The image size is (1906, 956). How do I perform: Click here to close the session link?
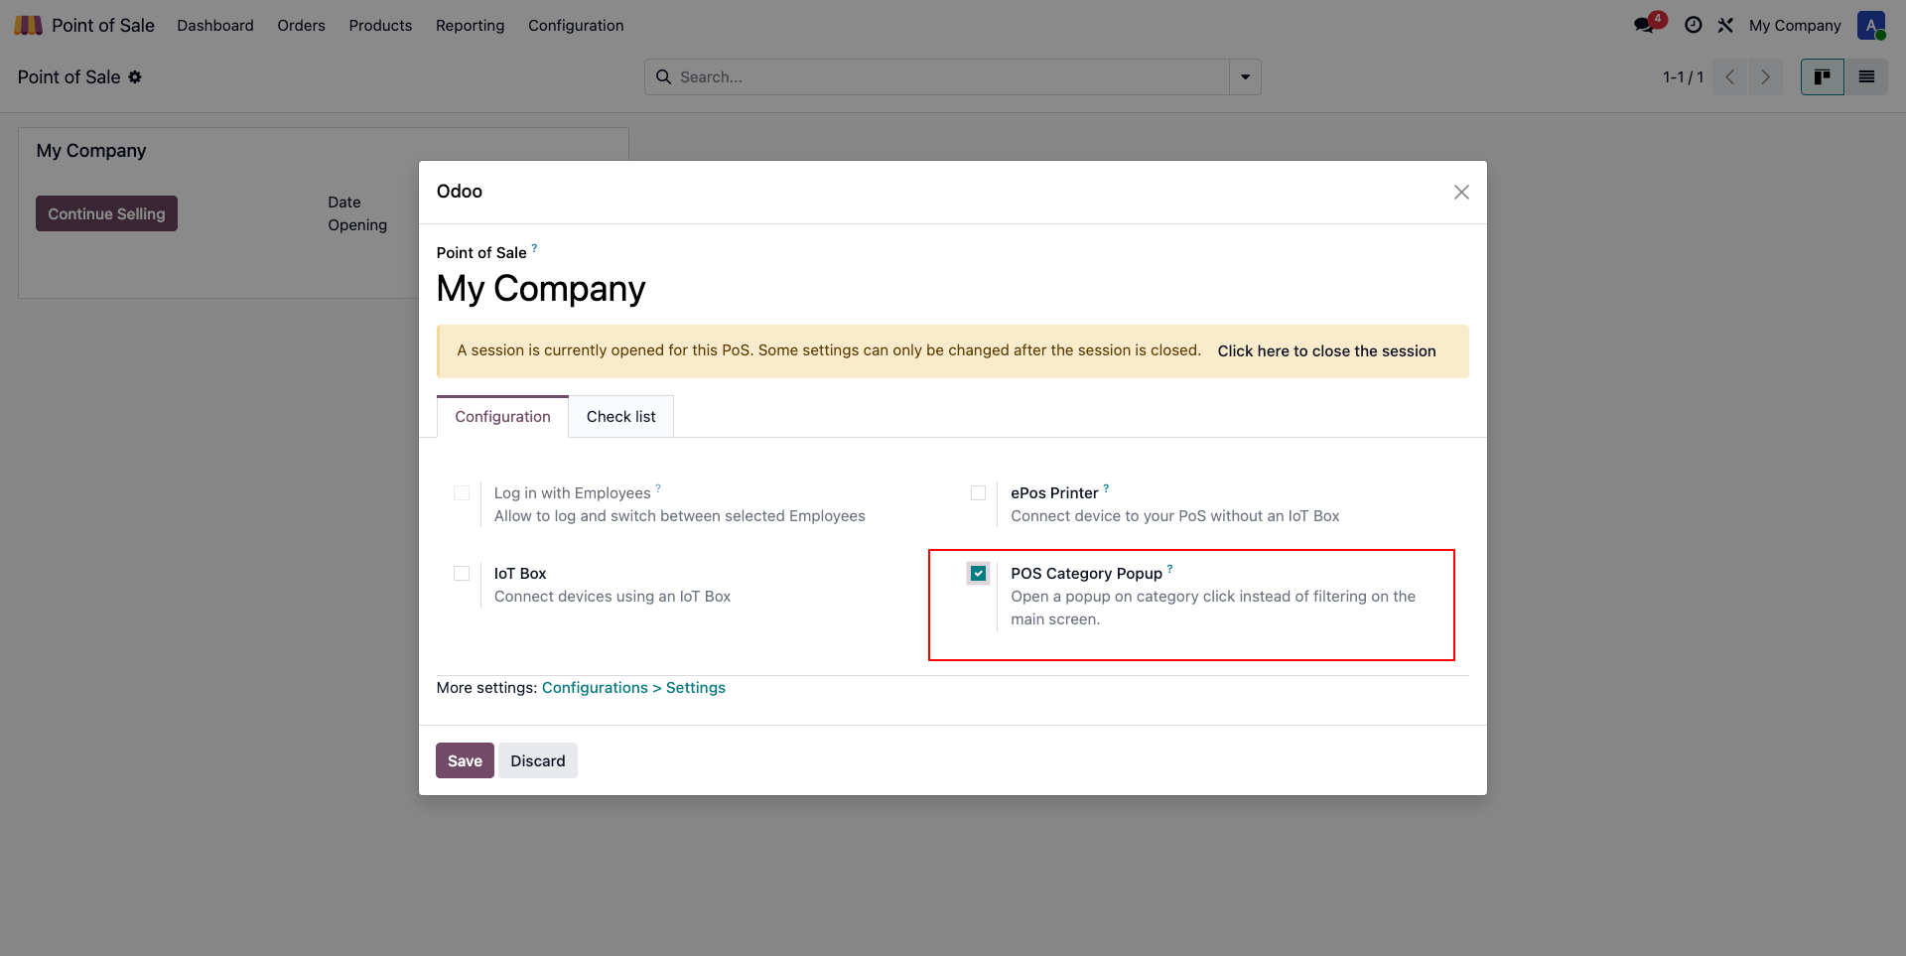[1326, 350]
